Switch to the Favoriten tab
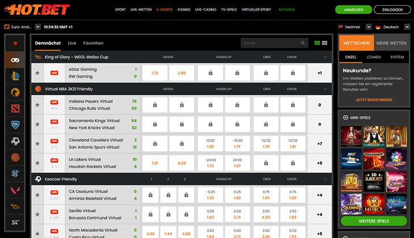The width and height of the screenshot is (414, 238). 93,43
